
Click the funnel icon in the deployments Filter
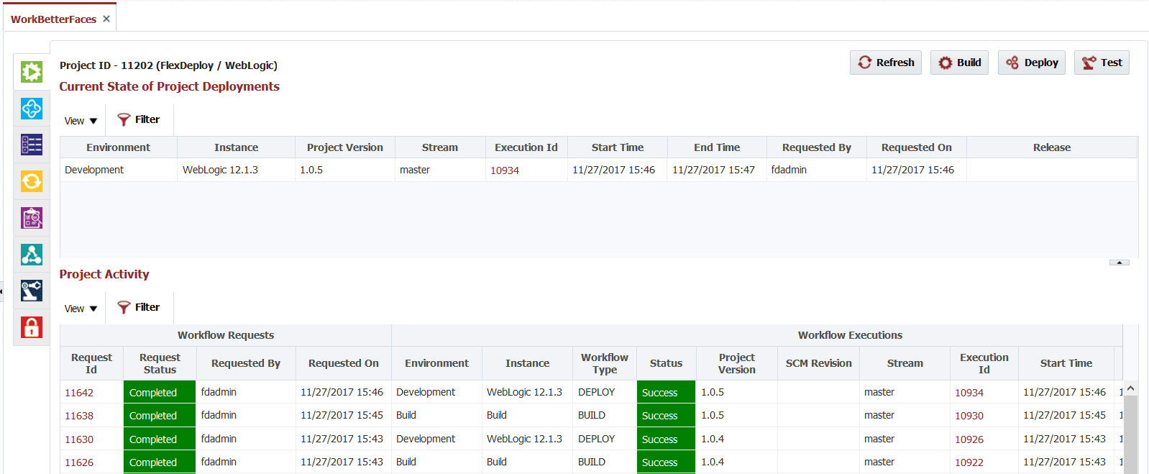(124, 119)
